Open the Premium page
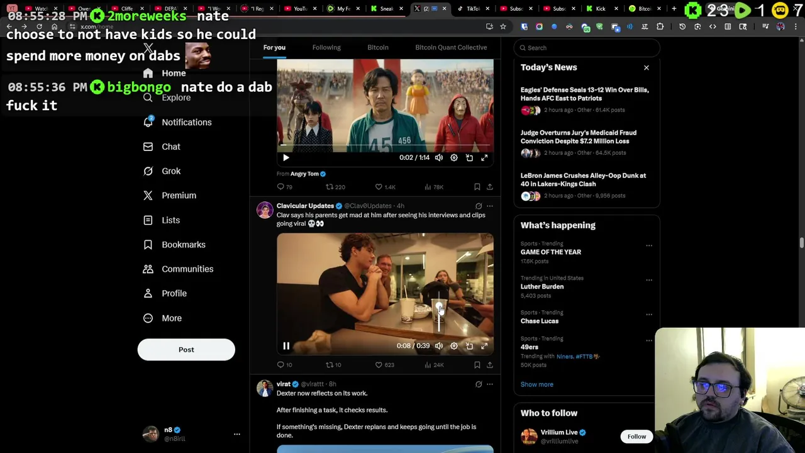The height and width of the screenshot is (453, 805). click(x=170, y=196)
